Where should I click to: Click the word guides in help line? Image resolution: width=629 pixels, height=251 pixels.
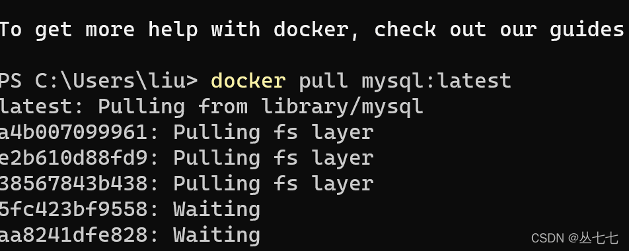click(x=587, y=30)
